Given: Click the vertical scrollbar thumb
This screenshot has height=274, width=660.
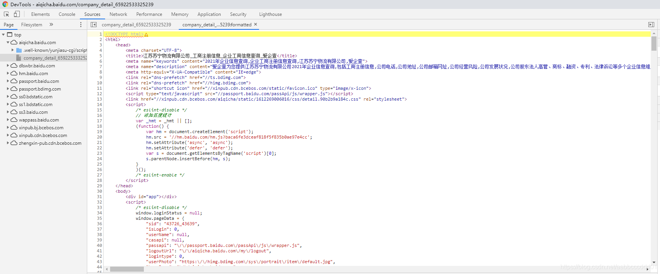Looking at the screenshot, I should (654, 43).
